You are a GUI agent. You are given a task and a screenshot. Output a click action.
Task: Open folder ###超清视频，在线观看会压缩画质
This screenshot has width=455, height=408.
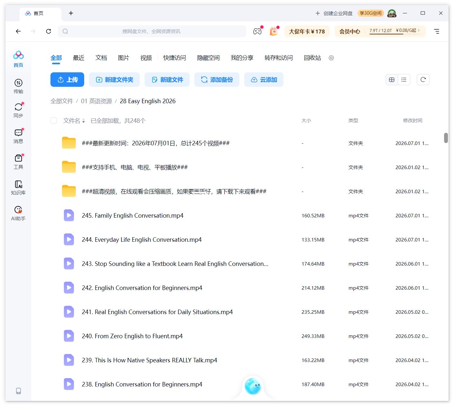click(x=174, y=192)
